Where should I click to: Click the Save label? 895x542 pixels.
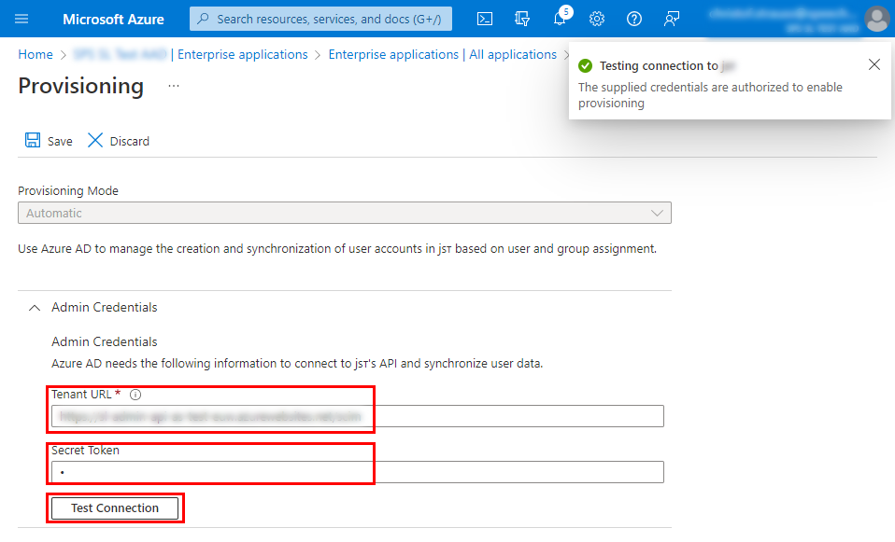point(60,142)
